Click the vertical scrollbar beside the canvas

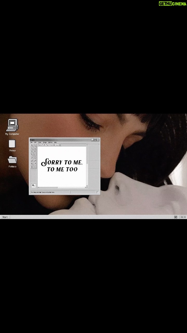[x=87, y=165]
